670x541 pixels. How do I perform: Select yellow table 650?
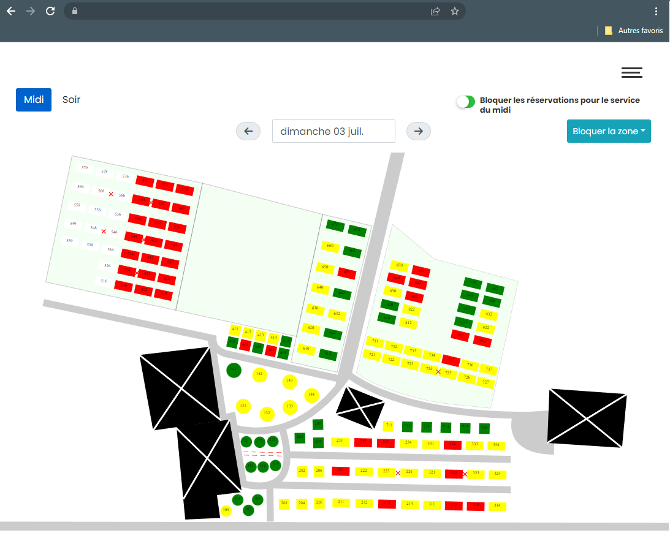(325, 268)
